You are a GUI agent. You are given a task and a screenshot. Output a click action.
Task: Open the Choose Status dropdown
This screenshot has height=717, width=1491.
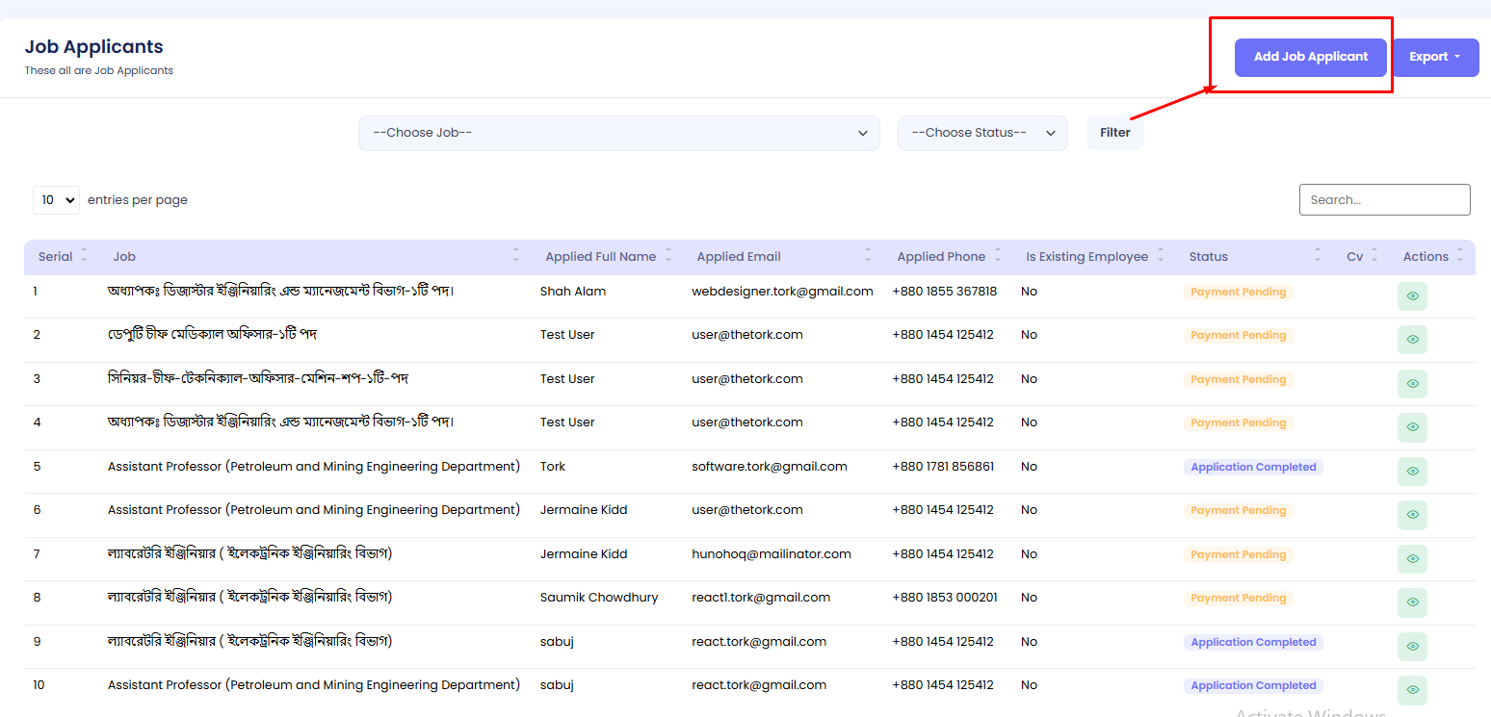click(982, 134)
